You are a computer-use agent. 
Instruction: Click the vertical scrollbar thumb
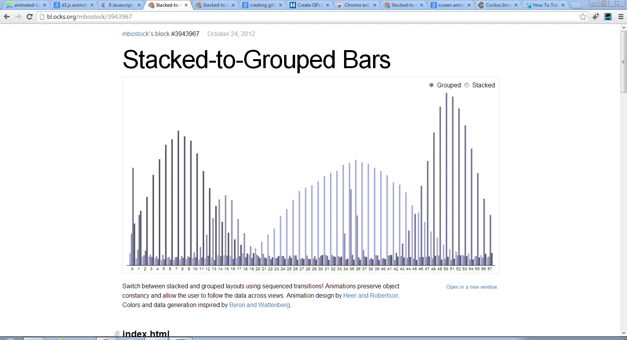tap(624, 61)
